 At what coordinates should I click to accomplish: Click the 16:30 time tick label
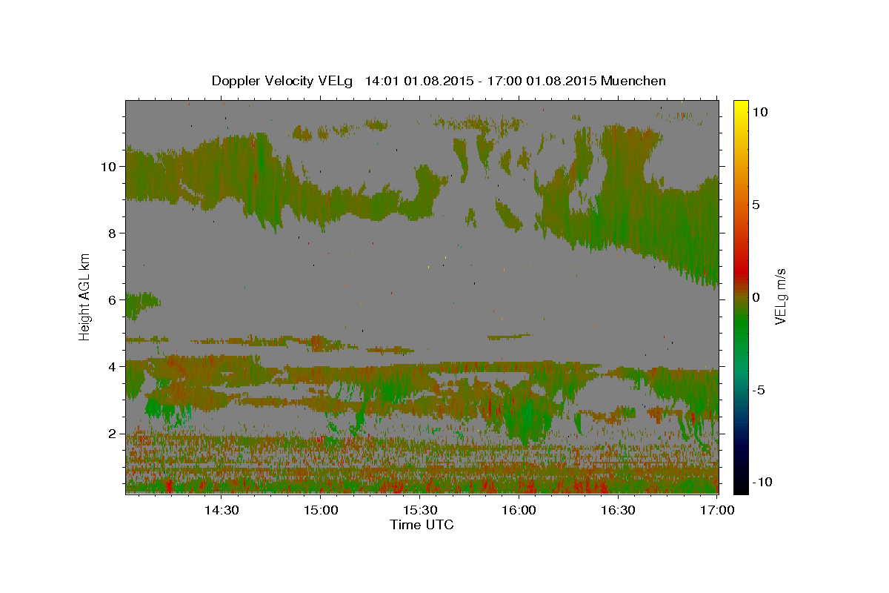[x=618, y=510]
